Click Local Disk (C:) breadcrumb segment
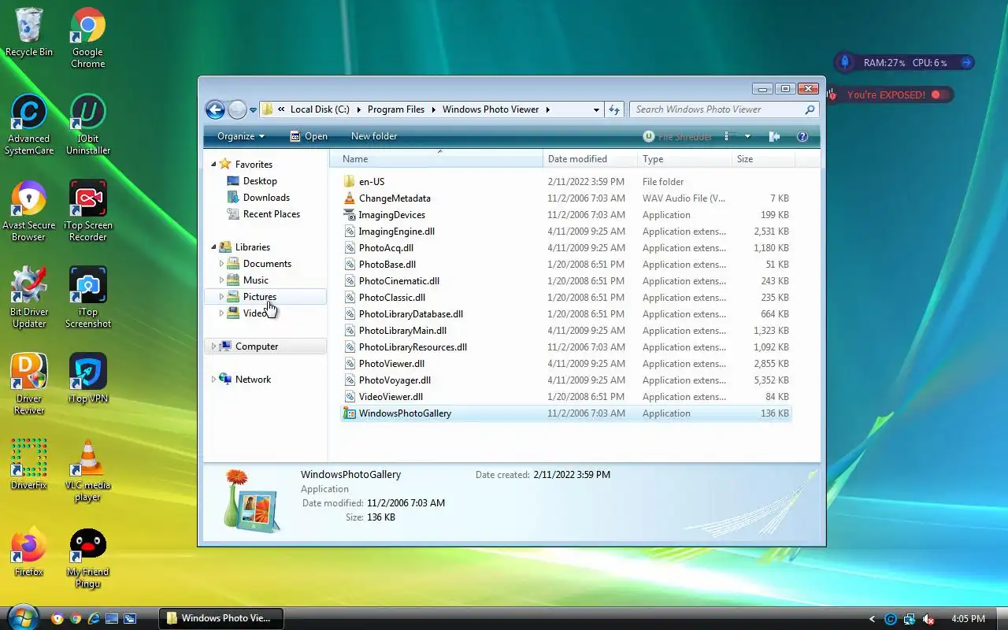Image resolution: width=1008 pixels, height=630 pixels. [320, 109]
